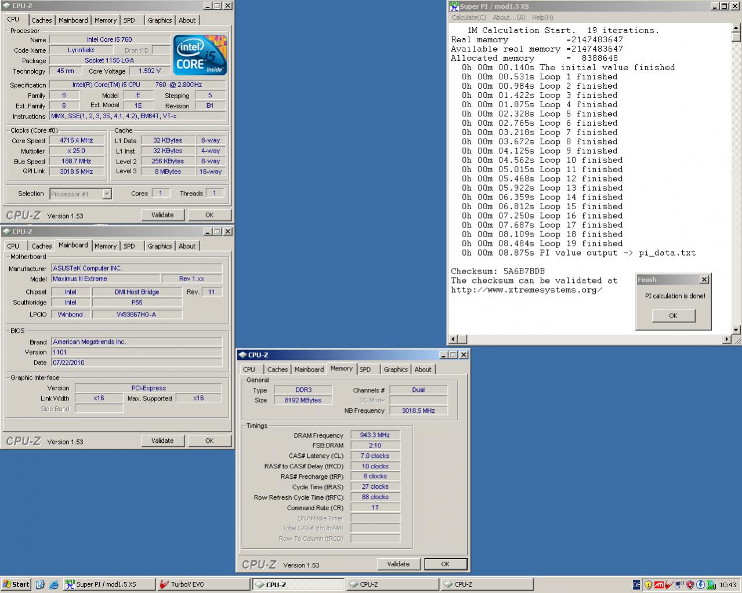Click the red security alert shield icon

(x=689, y=585)
